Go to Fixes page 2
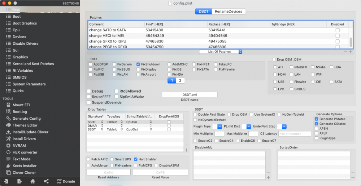The image size is (361, 186). (180, 80)
